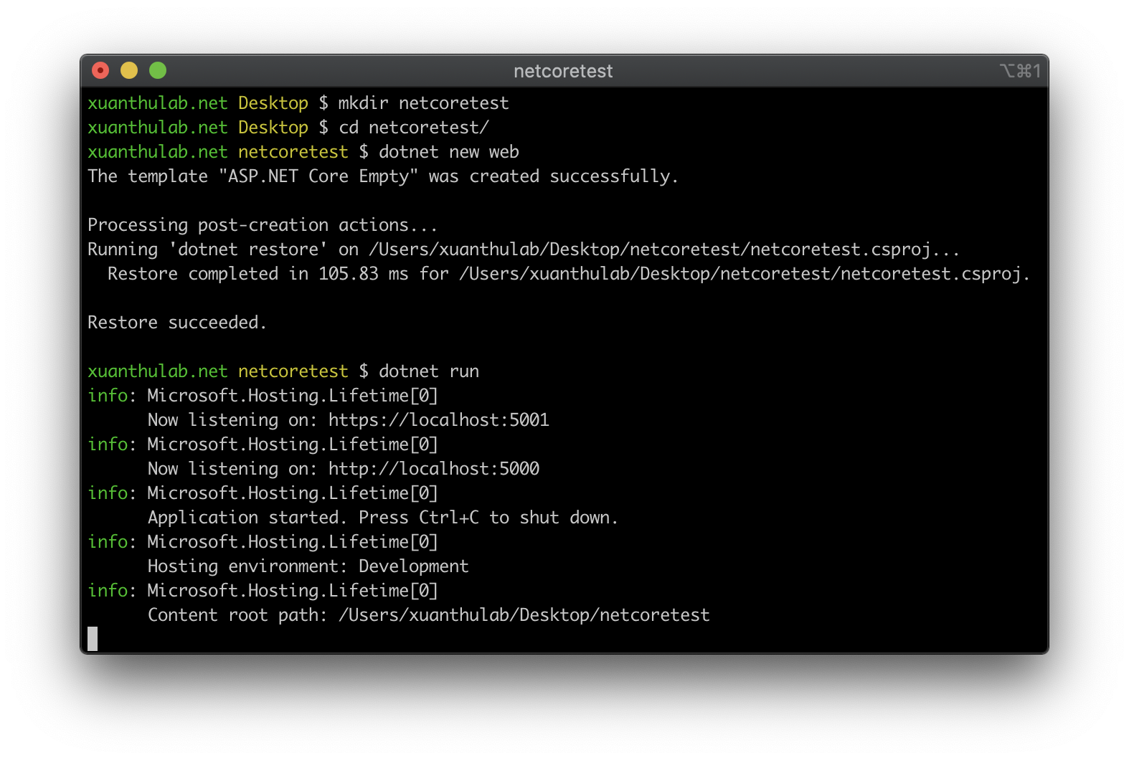Click 'Processing post-creation actions...' line
Screen dimensions: 1129x760
(263, 225)
